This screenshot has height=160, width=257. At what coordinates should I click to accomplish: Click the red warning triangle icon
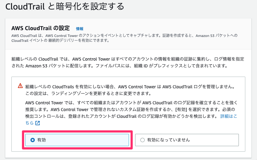[20, 86]
